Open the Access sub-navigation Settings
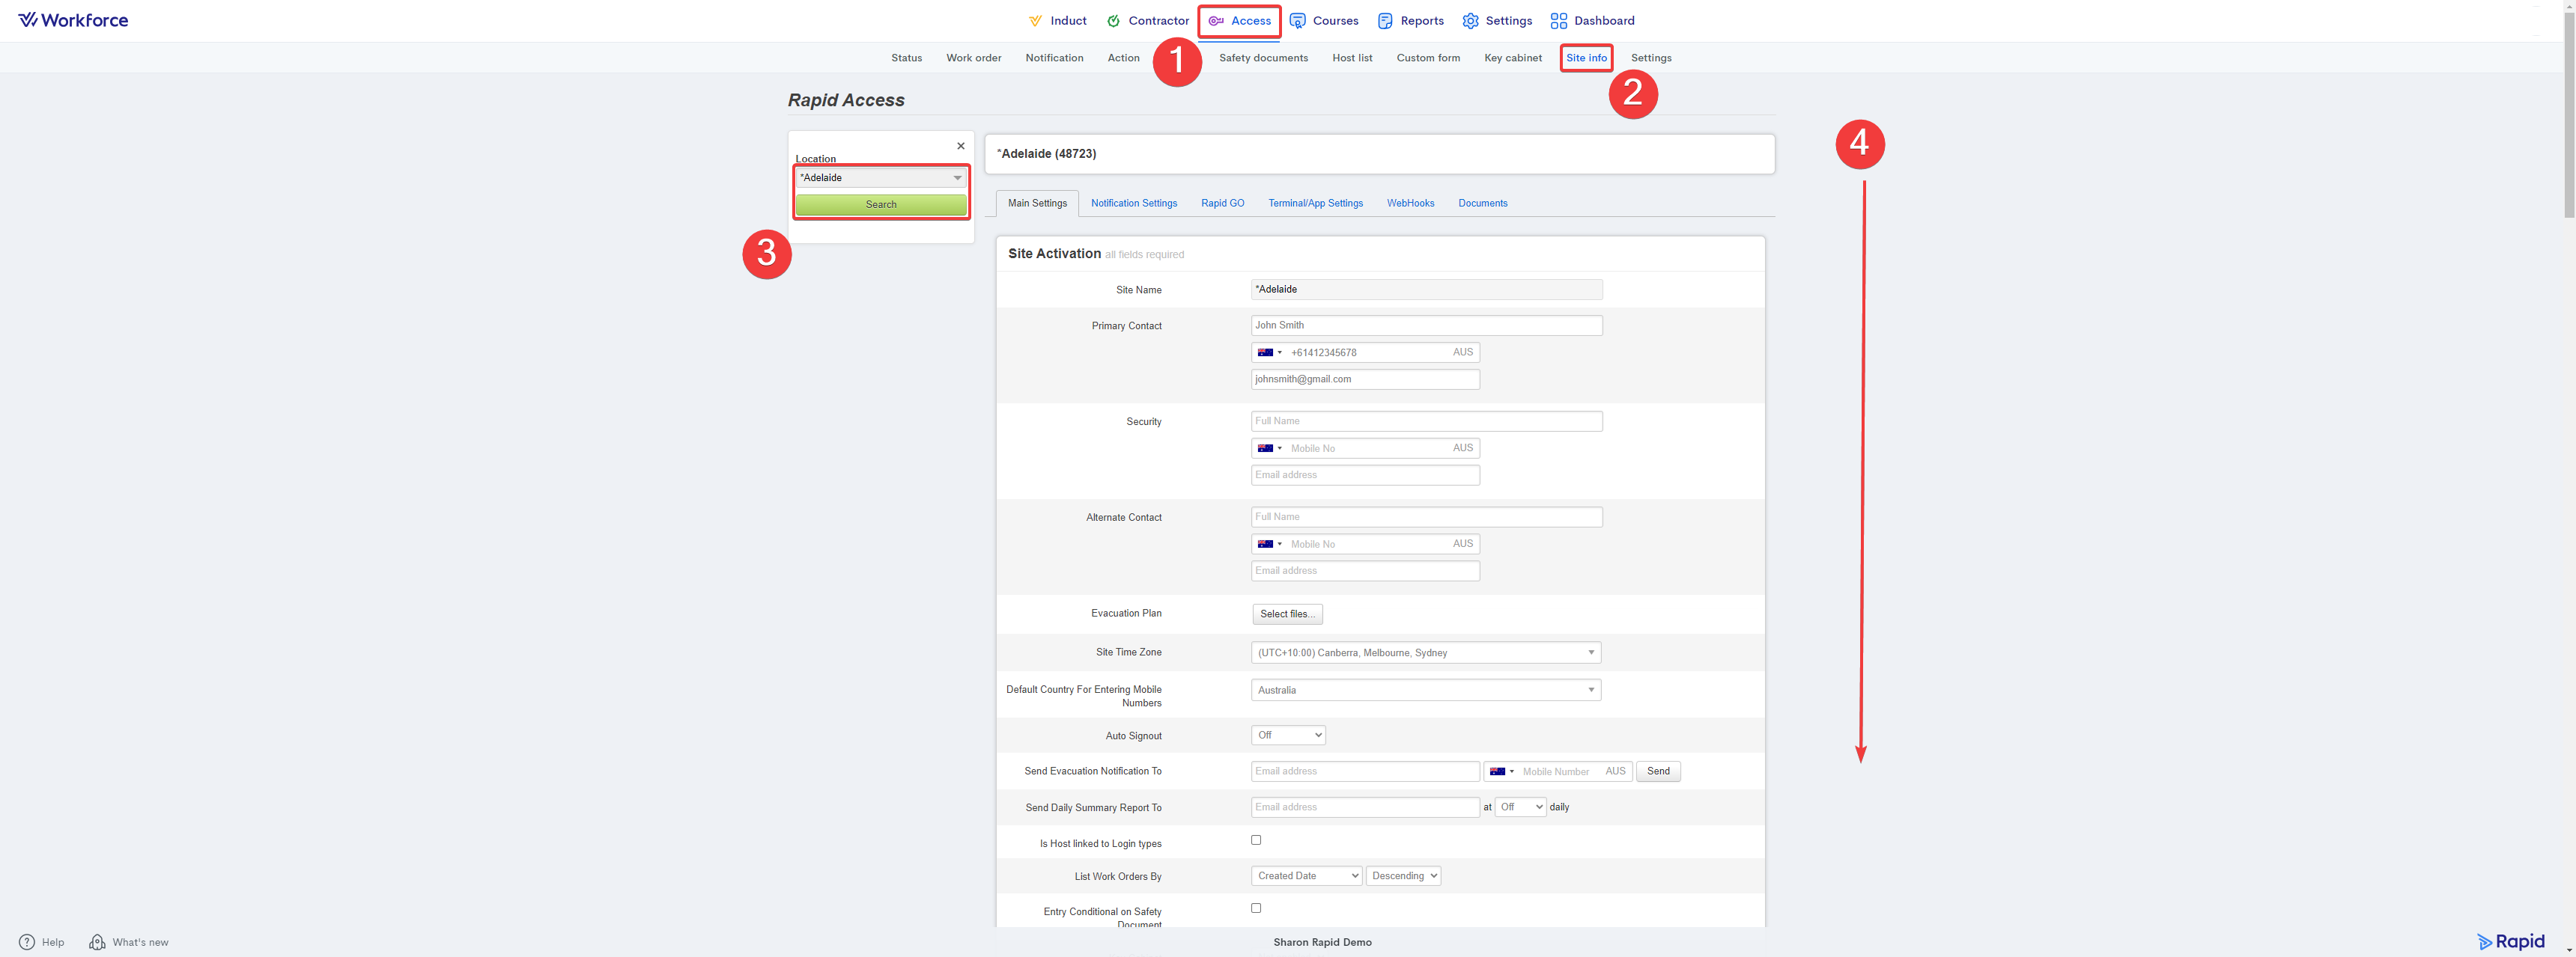This screenshot has height=957, width=2576. click(1651, 58)
